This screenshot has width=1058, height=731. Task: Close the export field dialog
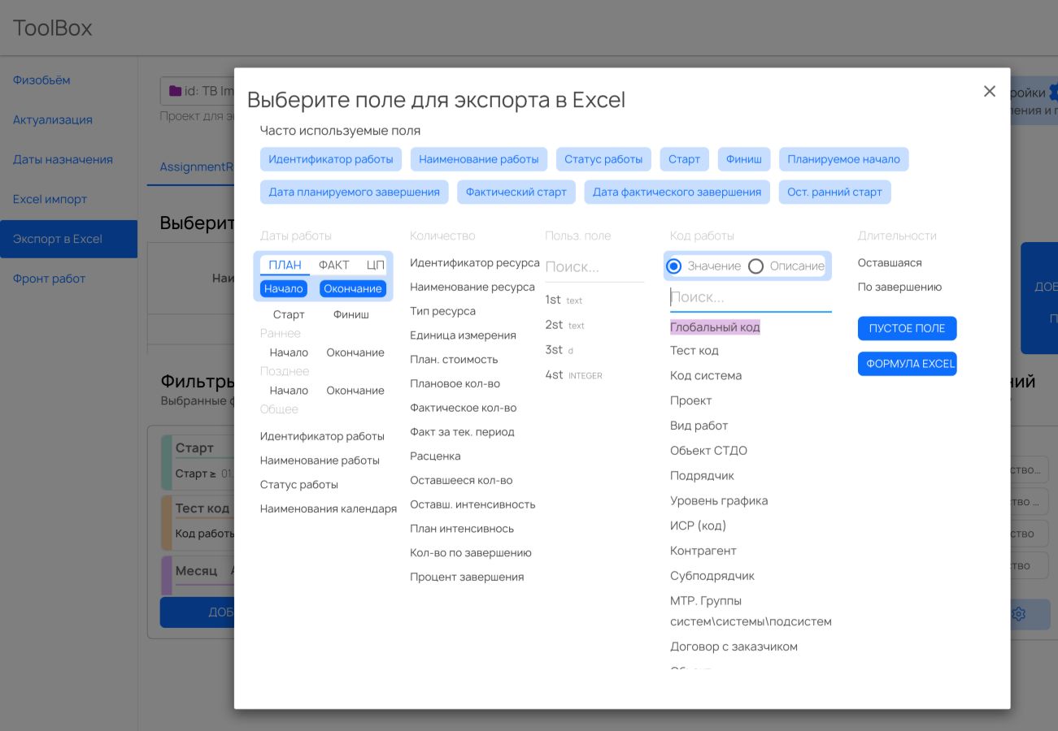[x=989, y=91]
